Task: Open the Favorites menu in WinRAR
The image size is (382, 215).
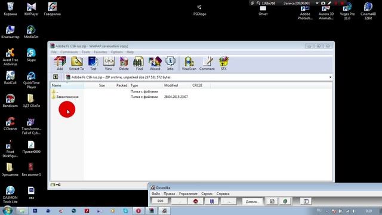Action: pyautogui.click(x=100, y=52)
